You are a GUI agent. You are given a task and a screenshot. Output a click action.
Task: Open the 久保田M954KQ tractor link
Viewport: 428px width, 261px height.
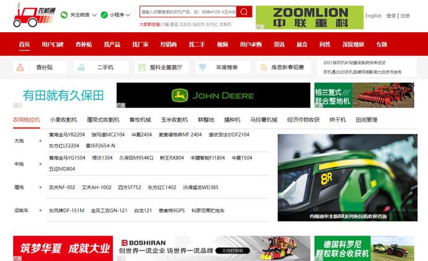click(136, 158)
